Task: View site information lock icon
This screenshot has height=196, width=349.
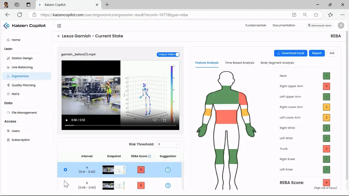Action: tap(34, 15)
